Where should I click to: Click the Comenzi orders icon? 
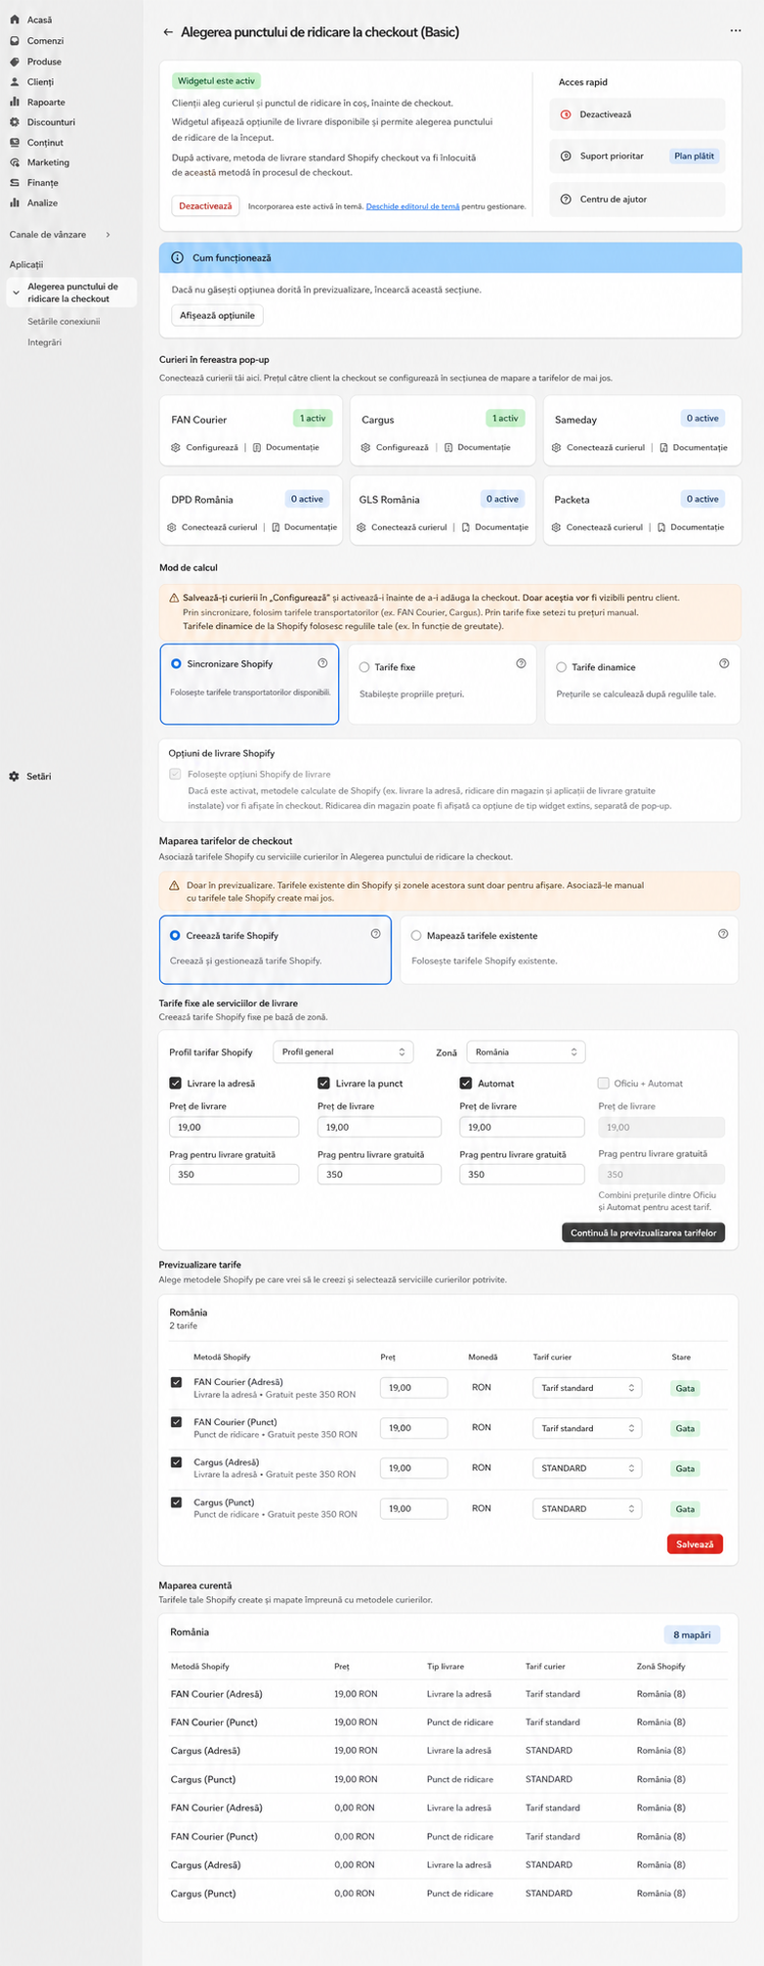(14, 41)
